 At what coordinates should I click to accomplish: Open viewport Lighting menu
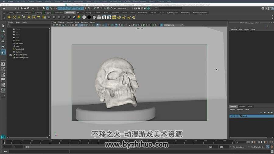69,22
